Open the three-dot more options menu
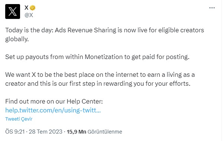This screenshot has height=141, width=223. pos(212,8)
